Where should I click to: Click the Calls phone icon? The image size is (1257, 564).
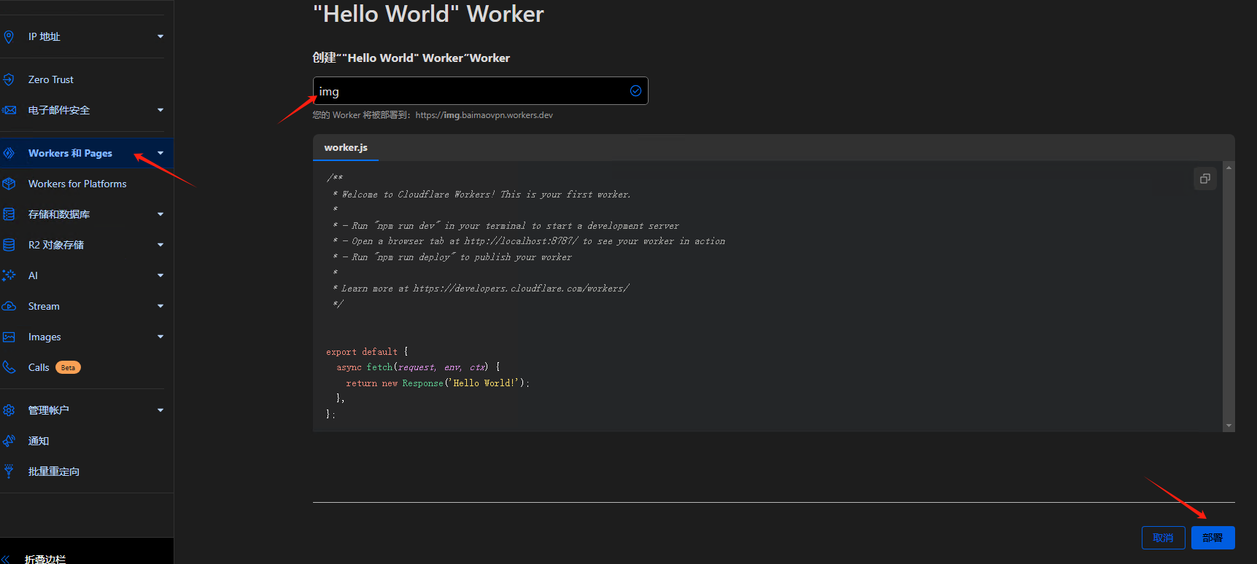[x=9, y=367]
